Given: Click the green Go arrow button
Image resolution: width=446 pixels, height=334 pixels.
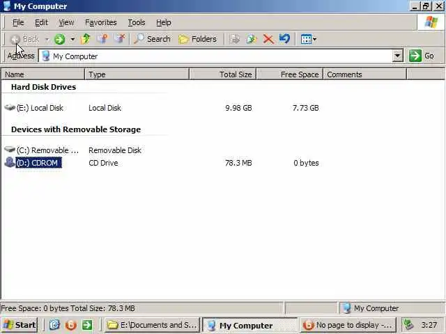Looking at the screenshot, I should click(x=415, y=56).
